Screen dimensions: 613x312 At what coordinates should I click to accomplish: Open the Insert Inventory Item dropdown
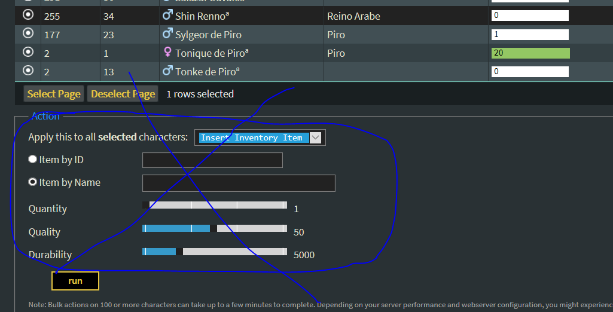click(260, 138)
